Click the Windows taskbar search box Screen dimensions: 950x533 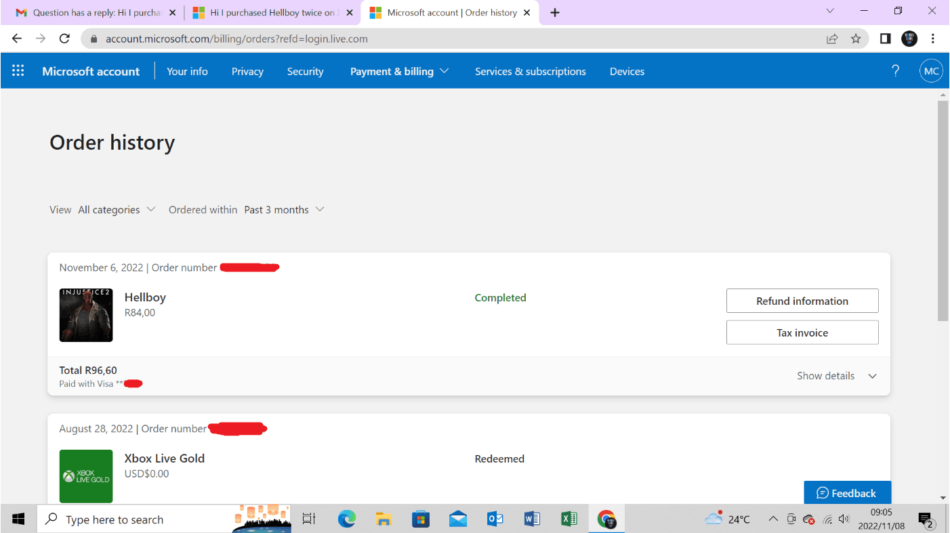pos(163,519)
